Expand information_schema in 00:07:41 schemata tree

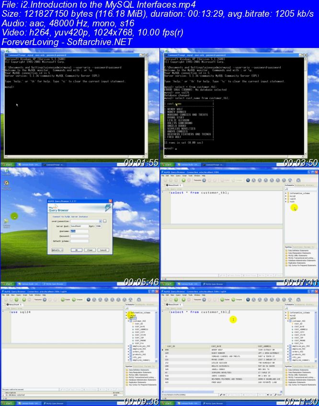[286, 193]
